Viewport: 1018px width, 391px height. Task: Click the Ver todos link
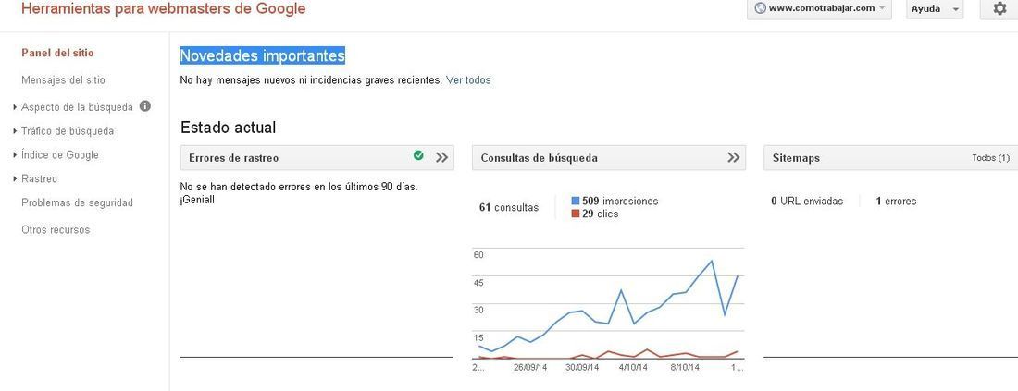468,80
